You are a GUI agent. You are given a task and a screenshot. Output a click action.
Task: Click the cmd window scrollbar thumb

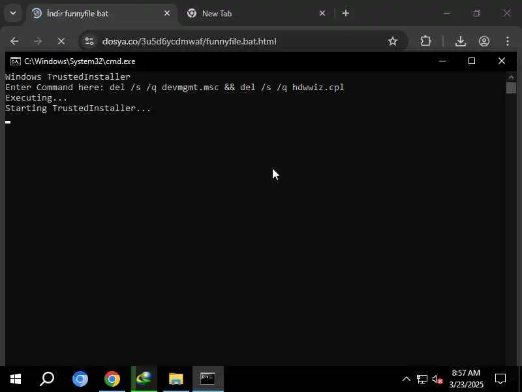[x=511, y=88]
